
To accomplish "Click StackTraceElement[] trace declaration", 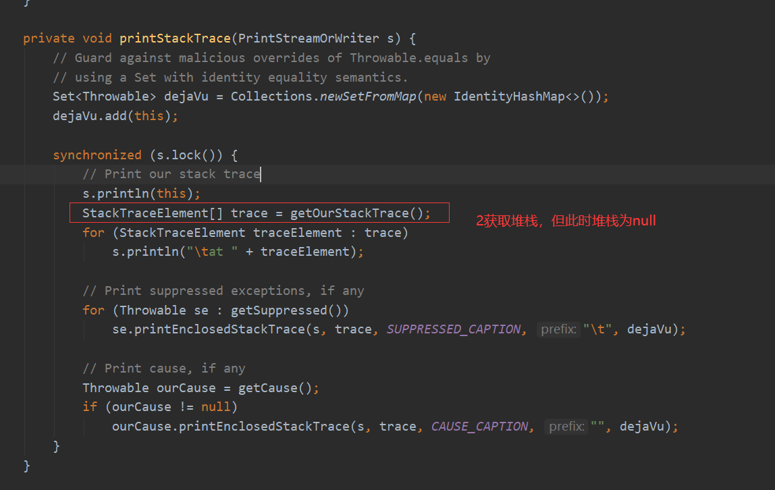I will click(x=175, y=213).
